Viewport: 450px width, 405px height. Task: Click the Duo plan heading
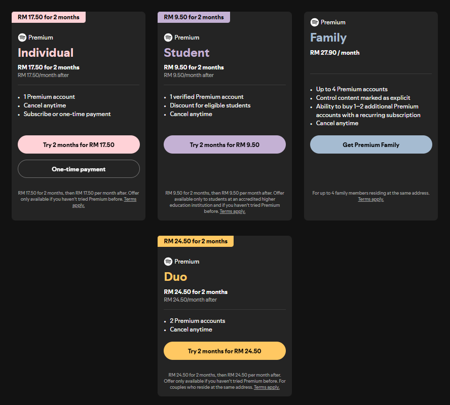[175, 277]
